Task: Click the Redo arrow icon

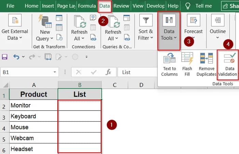Action: [x=32, y=57]
